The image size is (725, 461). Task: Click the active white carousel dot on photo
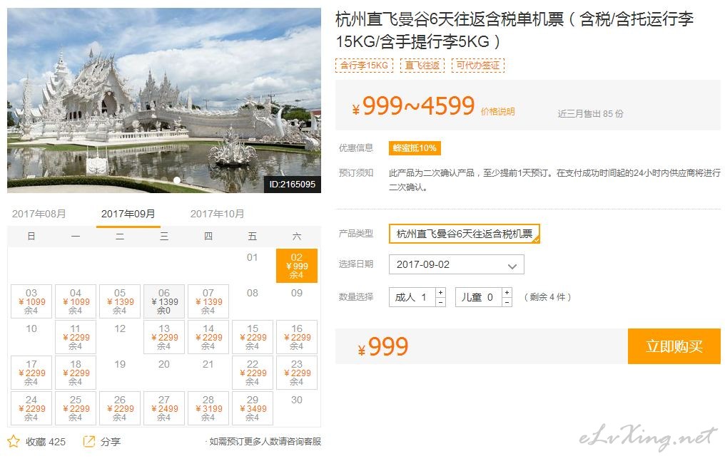pyautogui.click(x=177, y=180)
